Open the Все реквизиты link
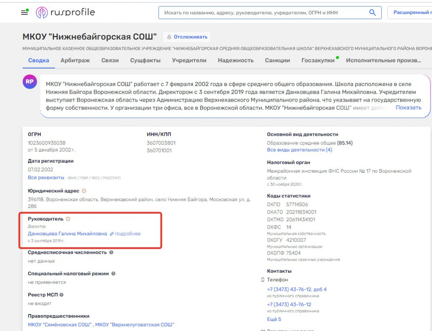 point(46,178)
